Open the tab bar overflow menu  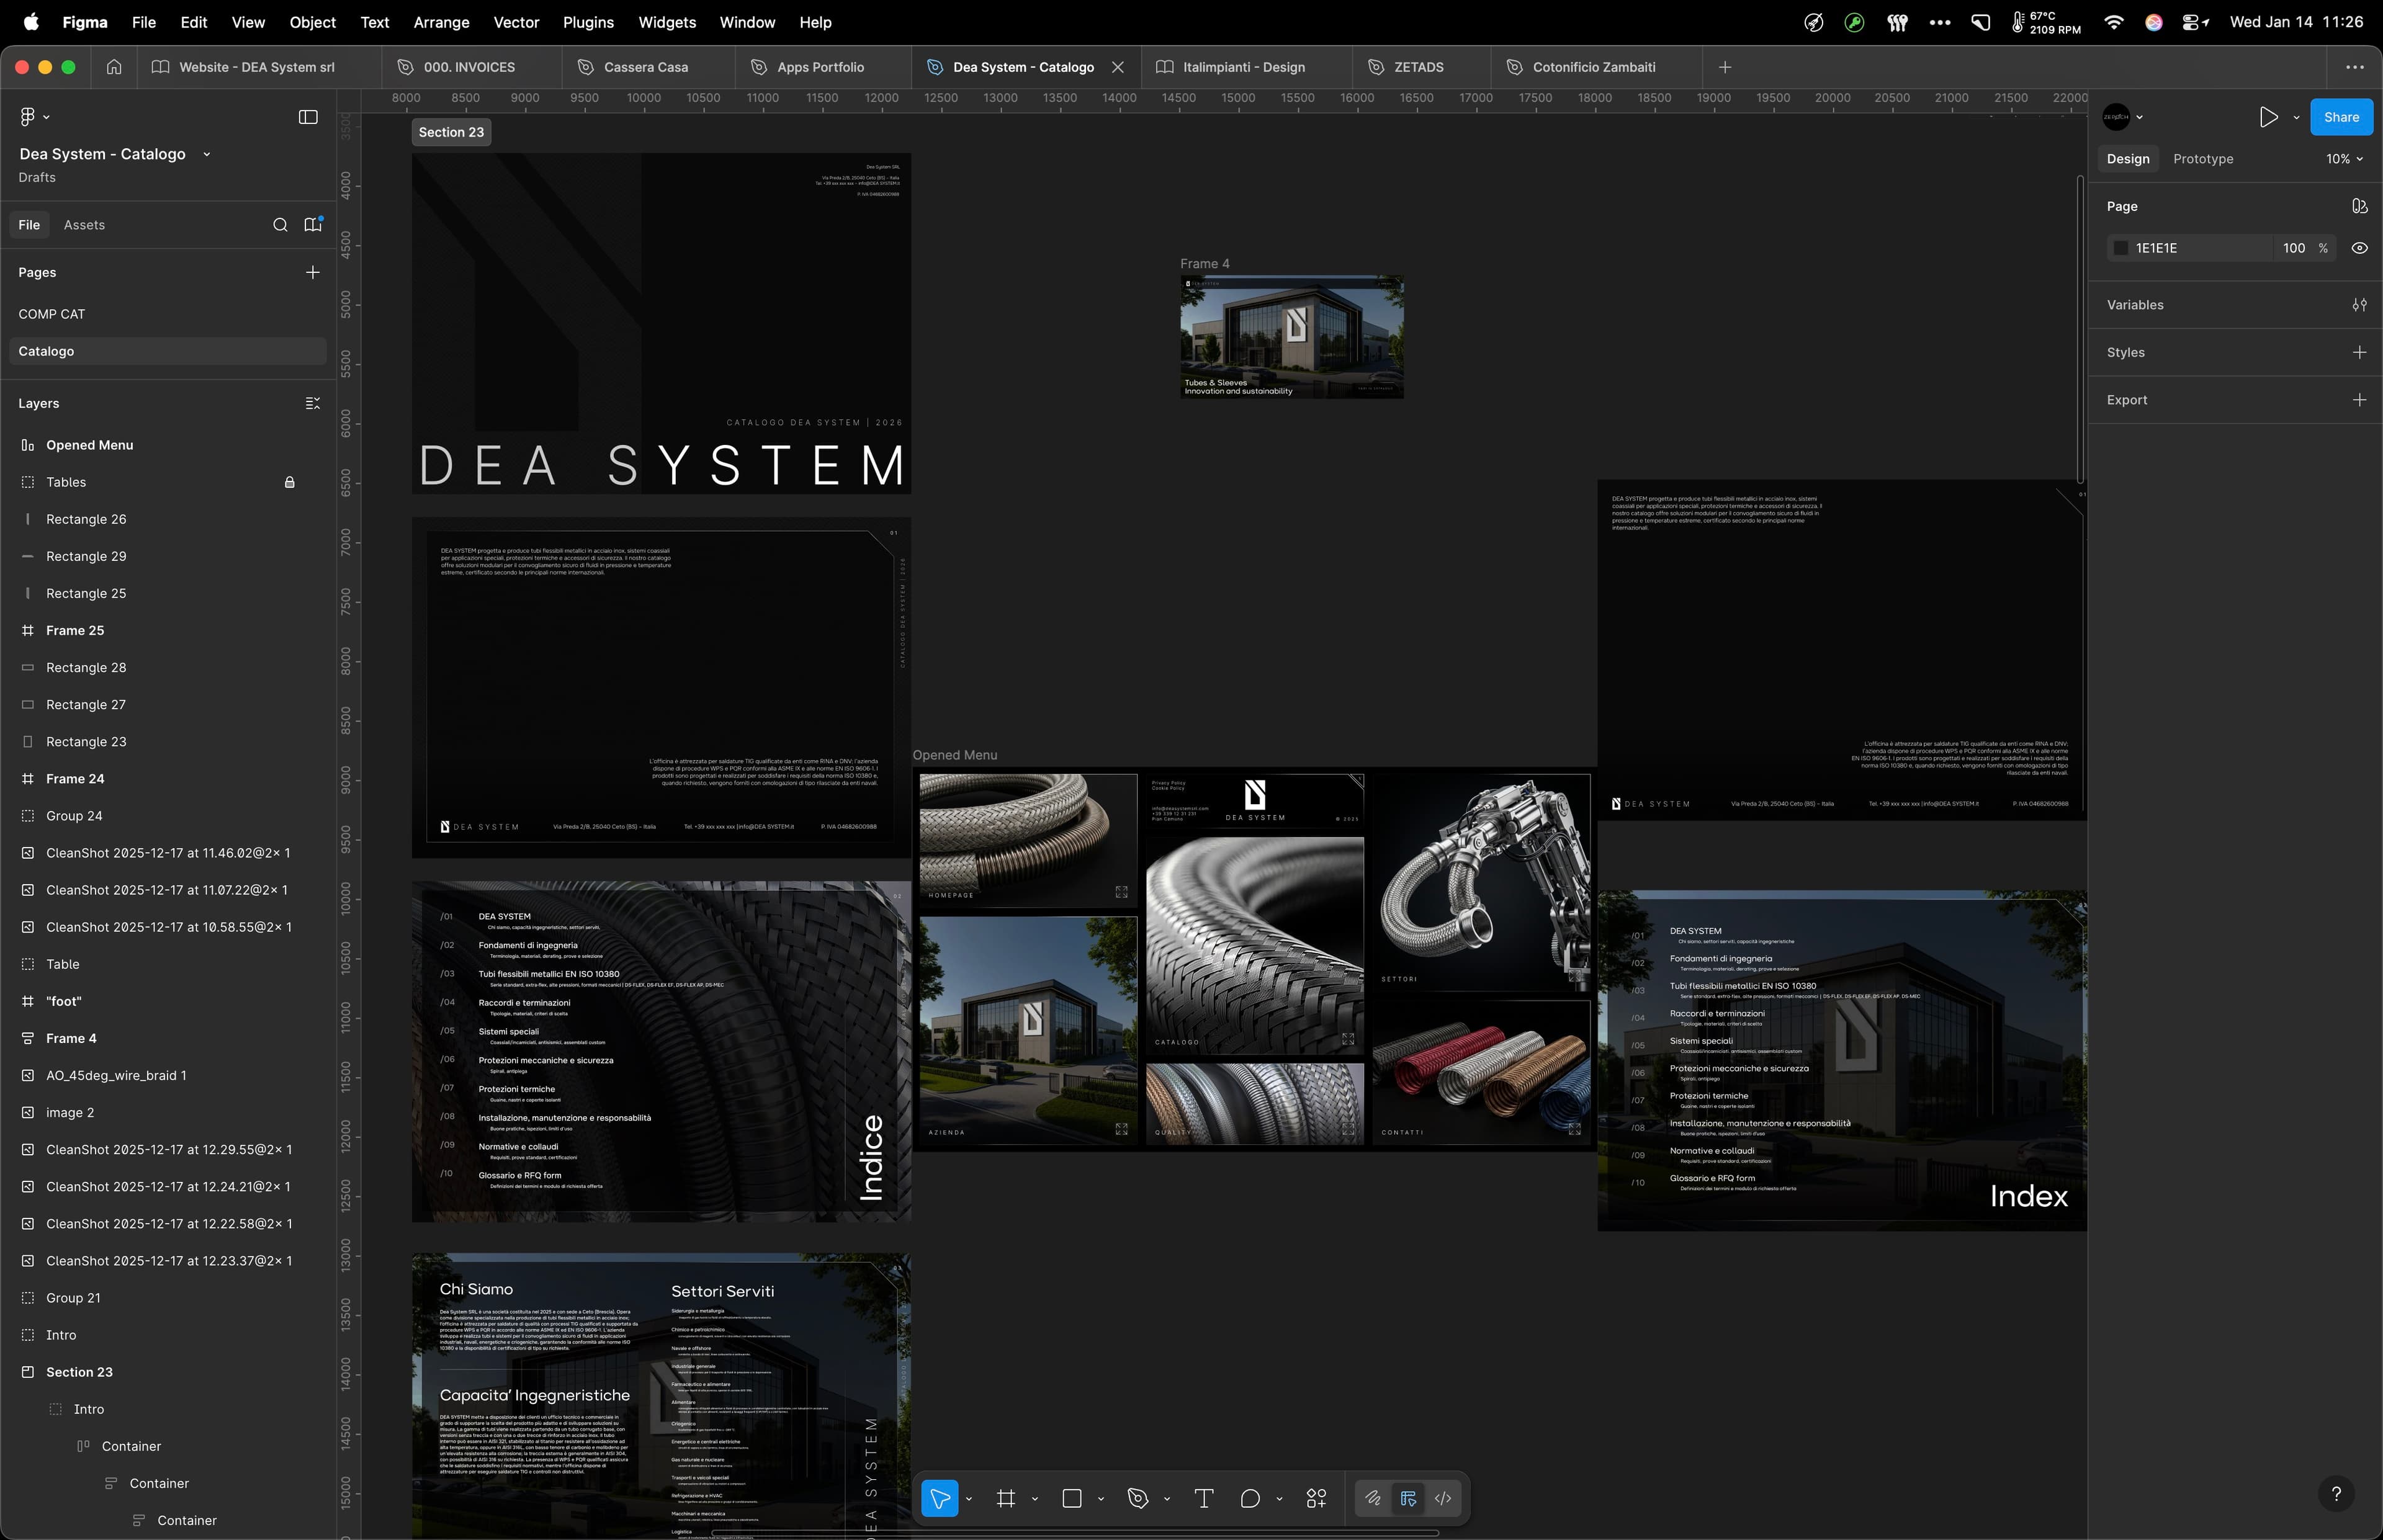click(2355, 67)
